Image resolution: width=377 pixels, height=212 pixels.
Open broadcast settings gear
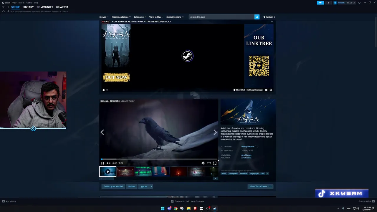(266, 90)
